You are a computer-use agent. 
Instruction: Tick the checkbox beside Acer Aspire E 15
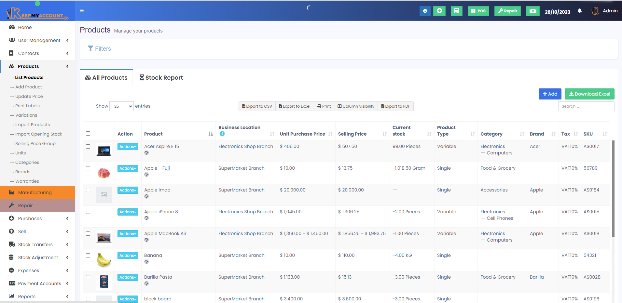tap(88, 146)
